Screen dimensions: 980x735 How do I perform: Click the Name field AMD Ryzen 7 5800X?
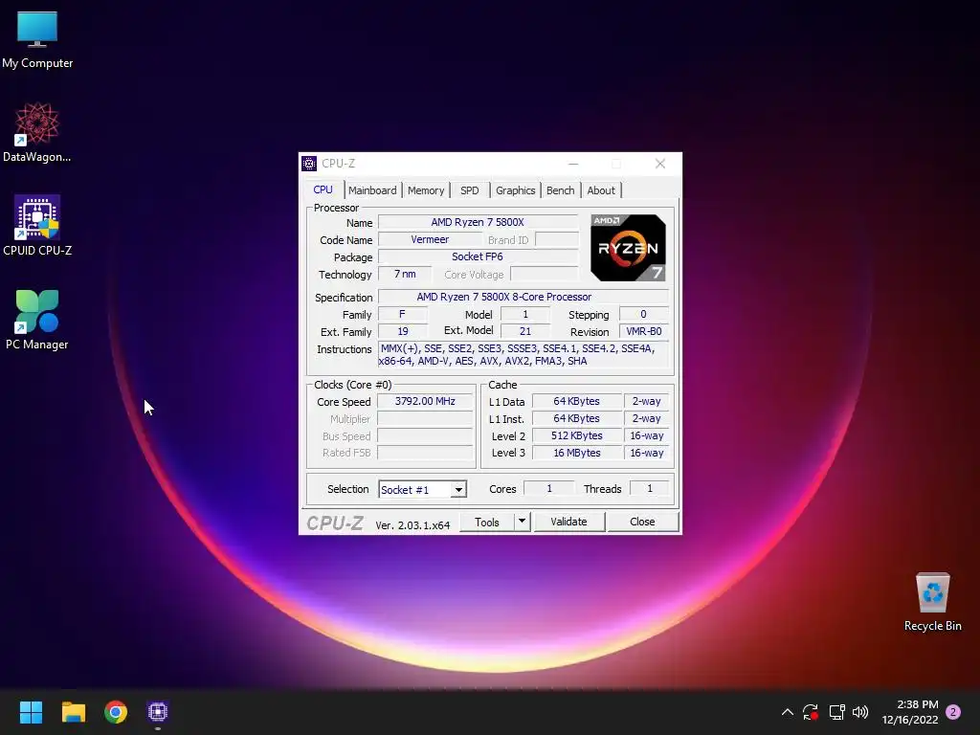click(x=478, y=222)
